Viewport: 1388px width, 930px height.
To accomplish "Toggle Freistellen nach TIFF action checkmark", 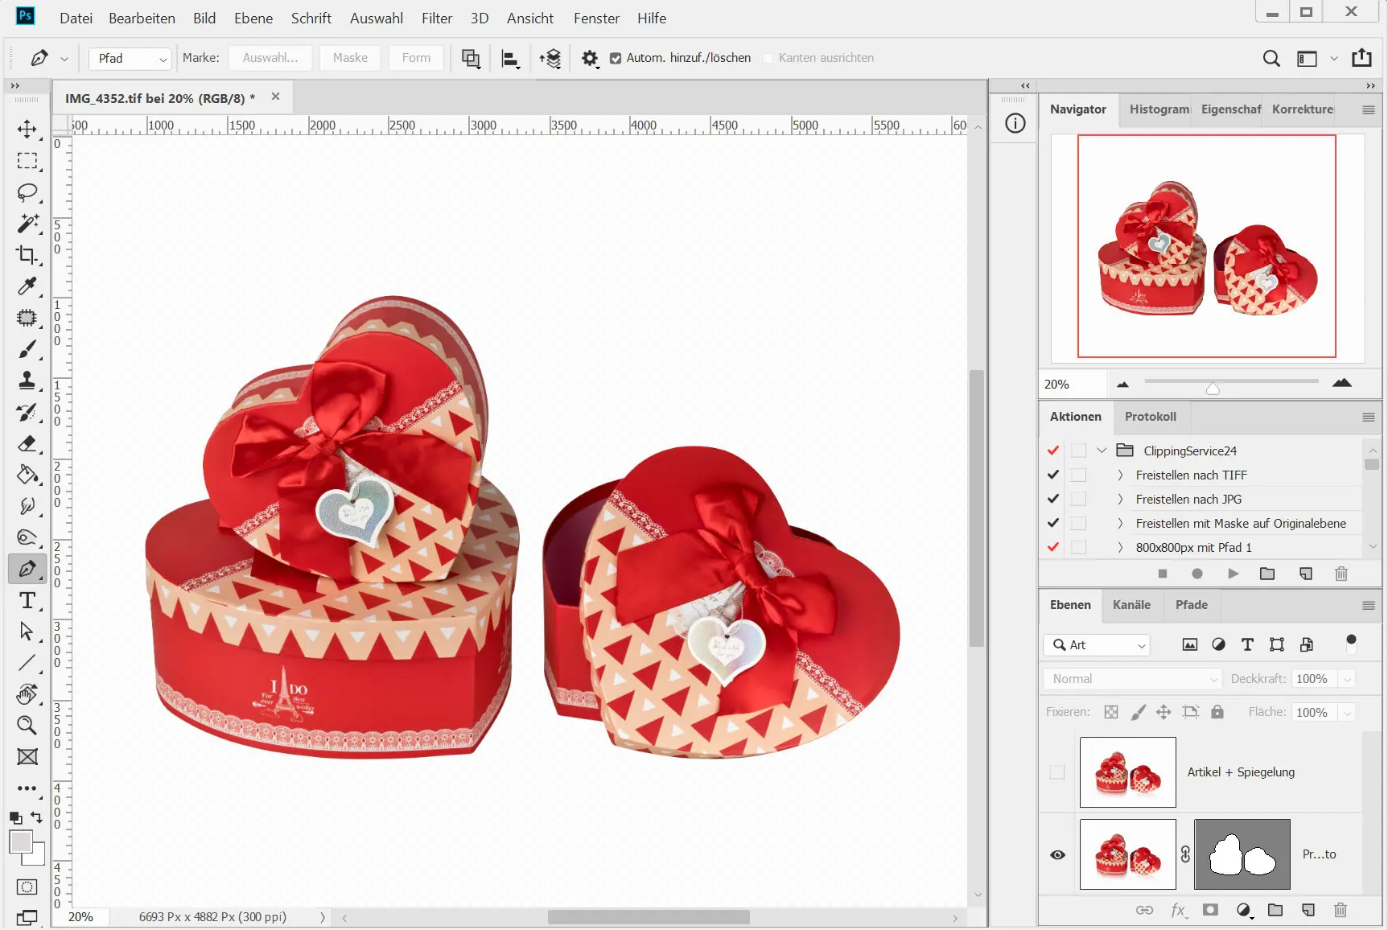I will [x=1053, y=475].
